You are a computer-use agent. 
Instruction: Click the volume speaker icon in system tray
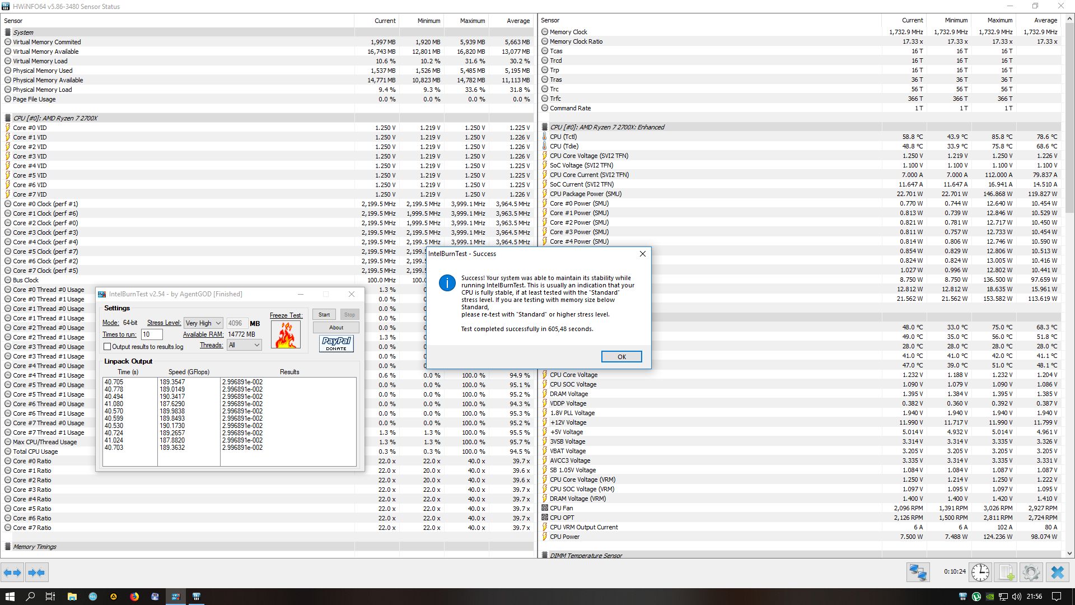coord(1016,597)
